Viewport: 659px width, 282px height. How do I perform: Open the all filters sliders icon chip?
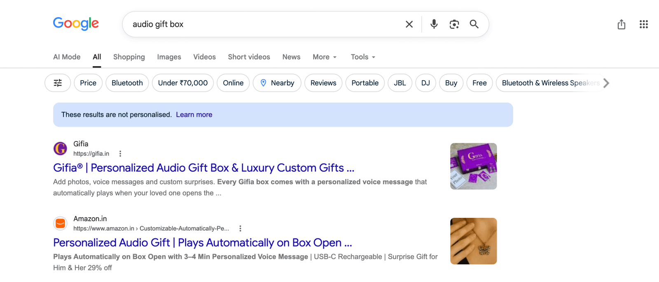tap(58, 83)
